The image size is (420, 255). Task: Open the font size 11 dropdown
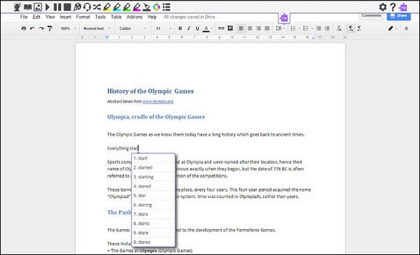[163, 29]
